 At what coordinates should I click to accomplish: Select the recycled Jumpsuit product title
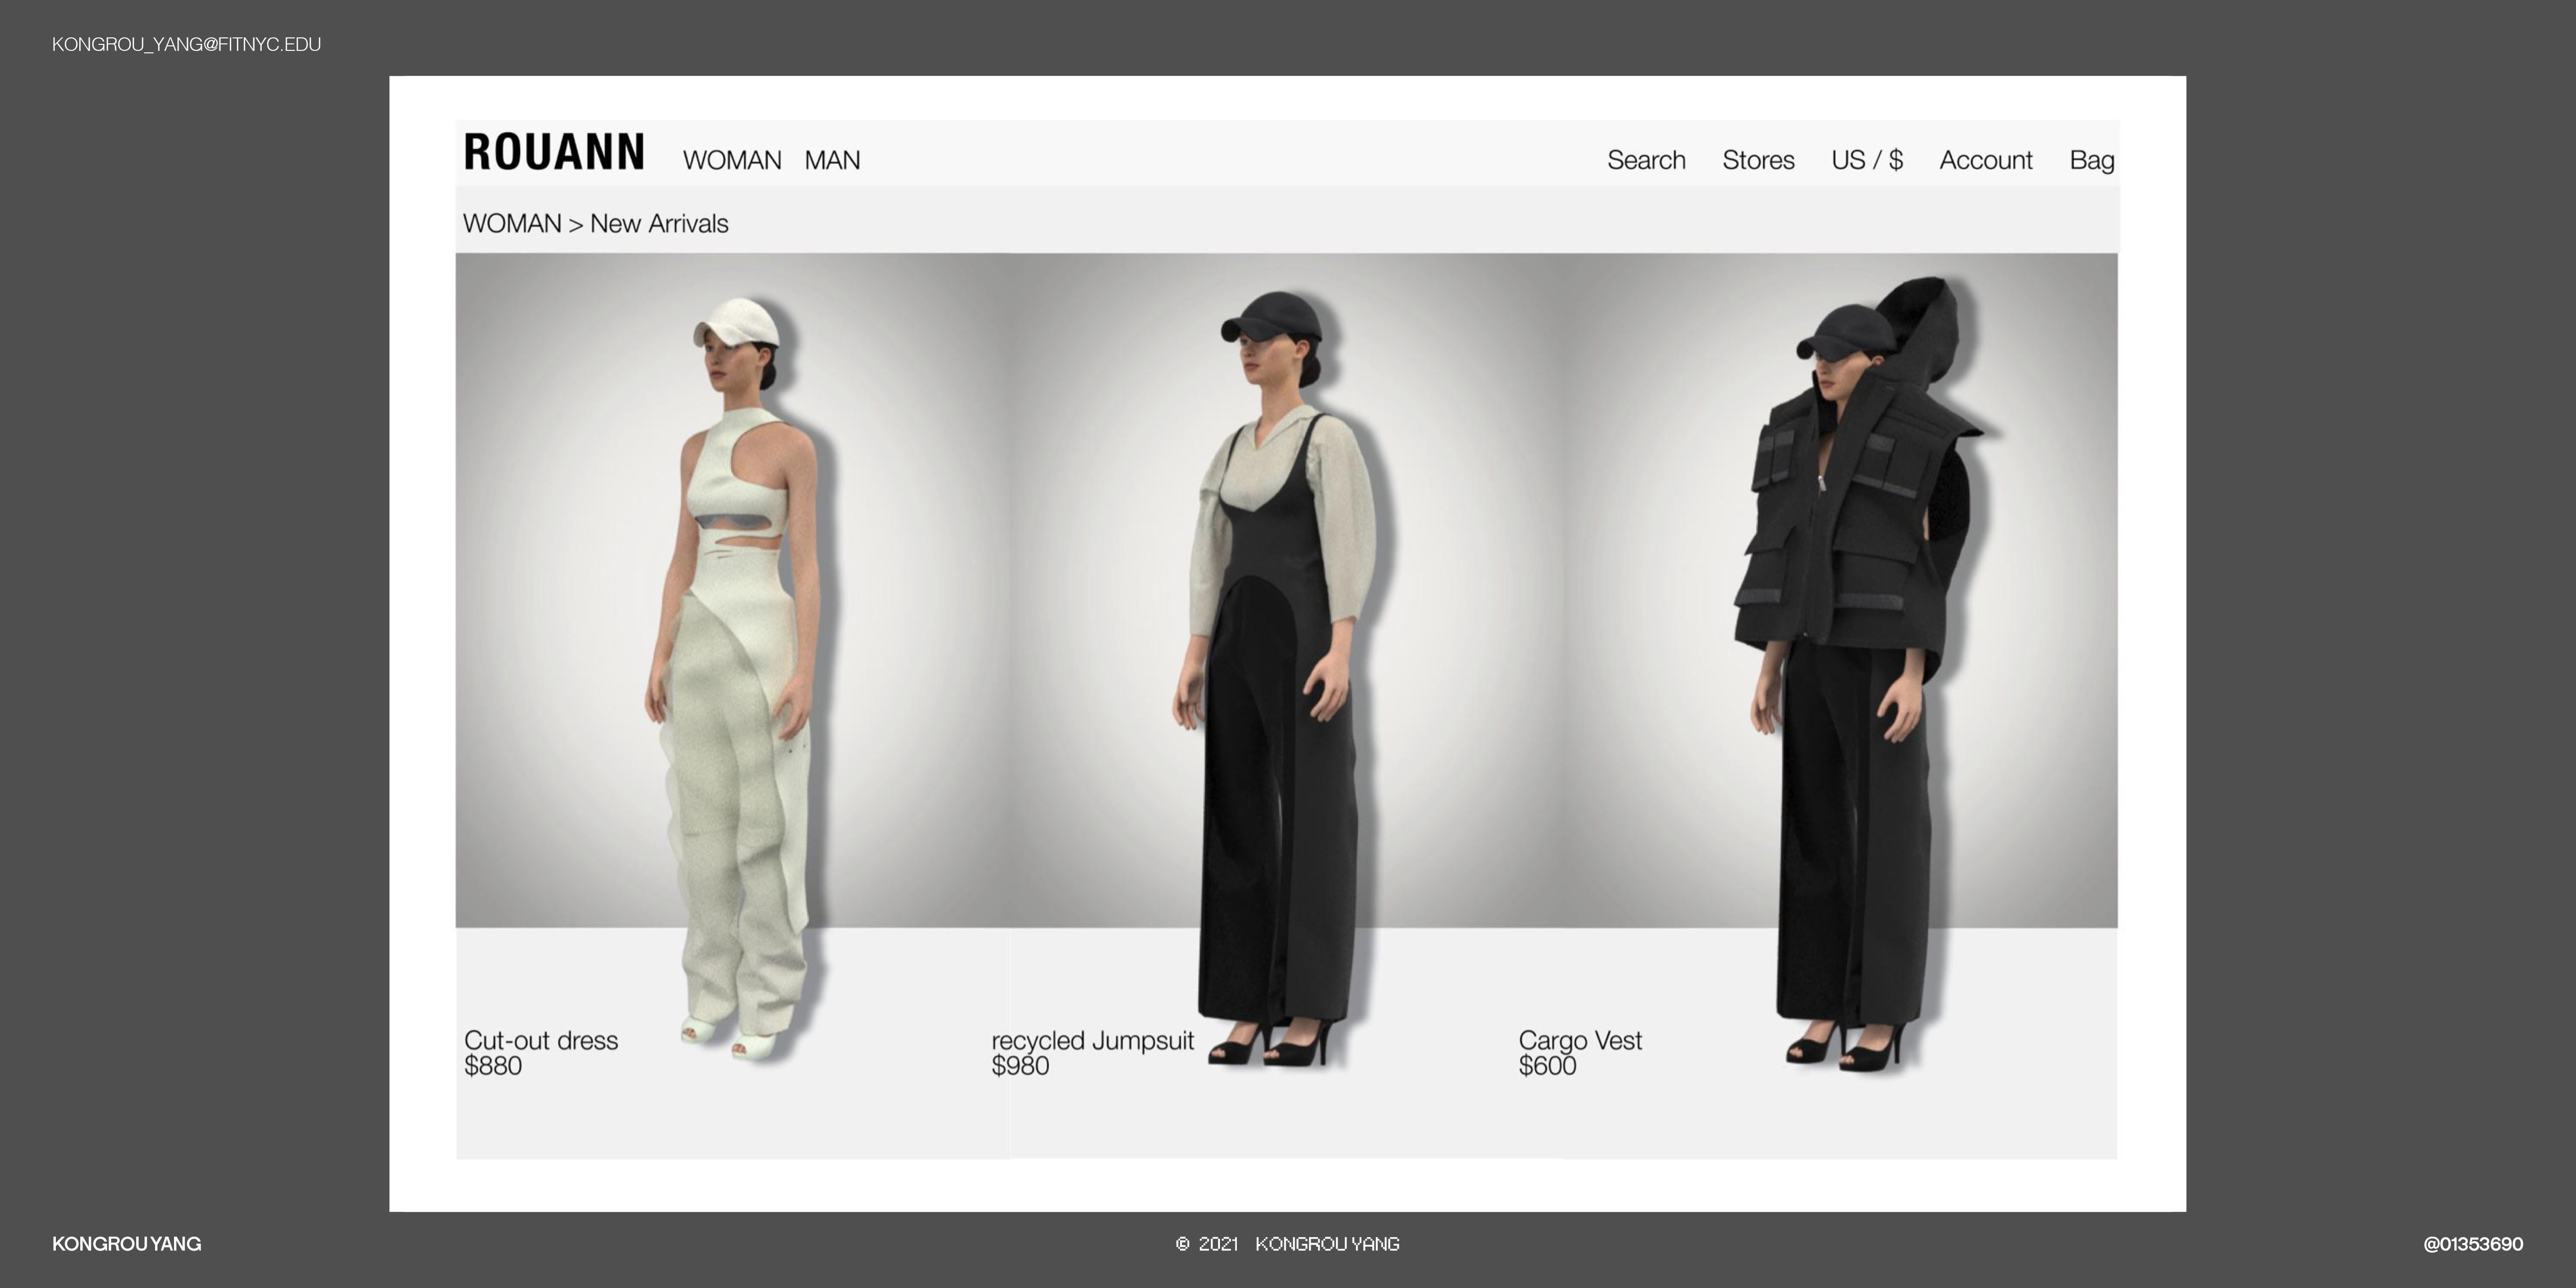(x=1093, y=1040)
